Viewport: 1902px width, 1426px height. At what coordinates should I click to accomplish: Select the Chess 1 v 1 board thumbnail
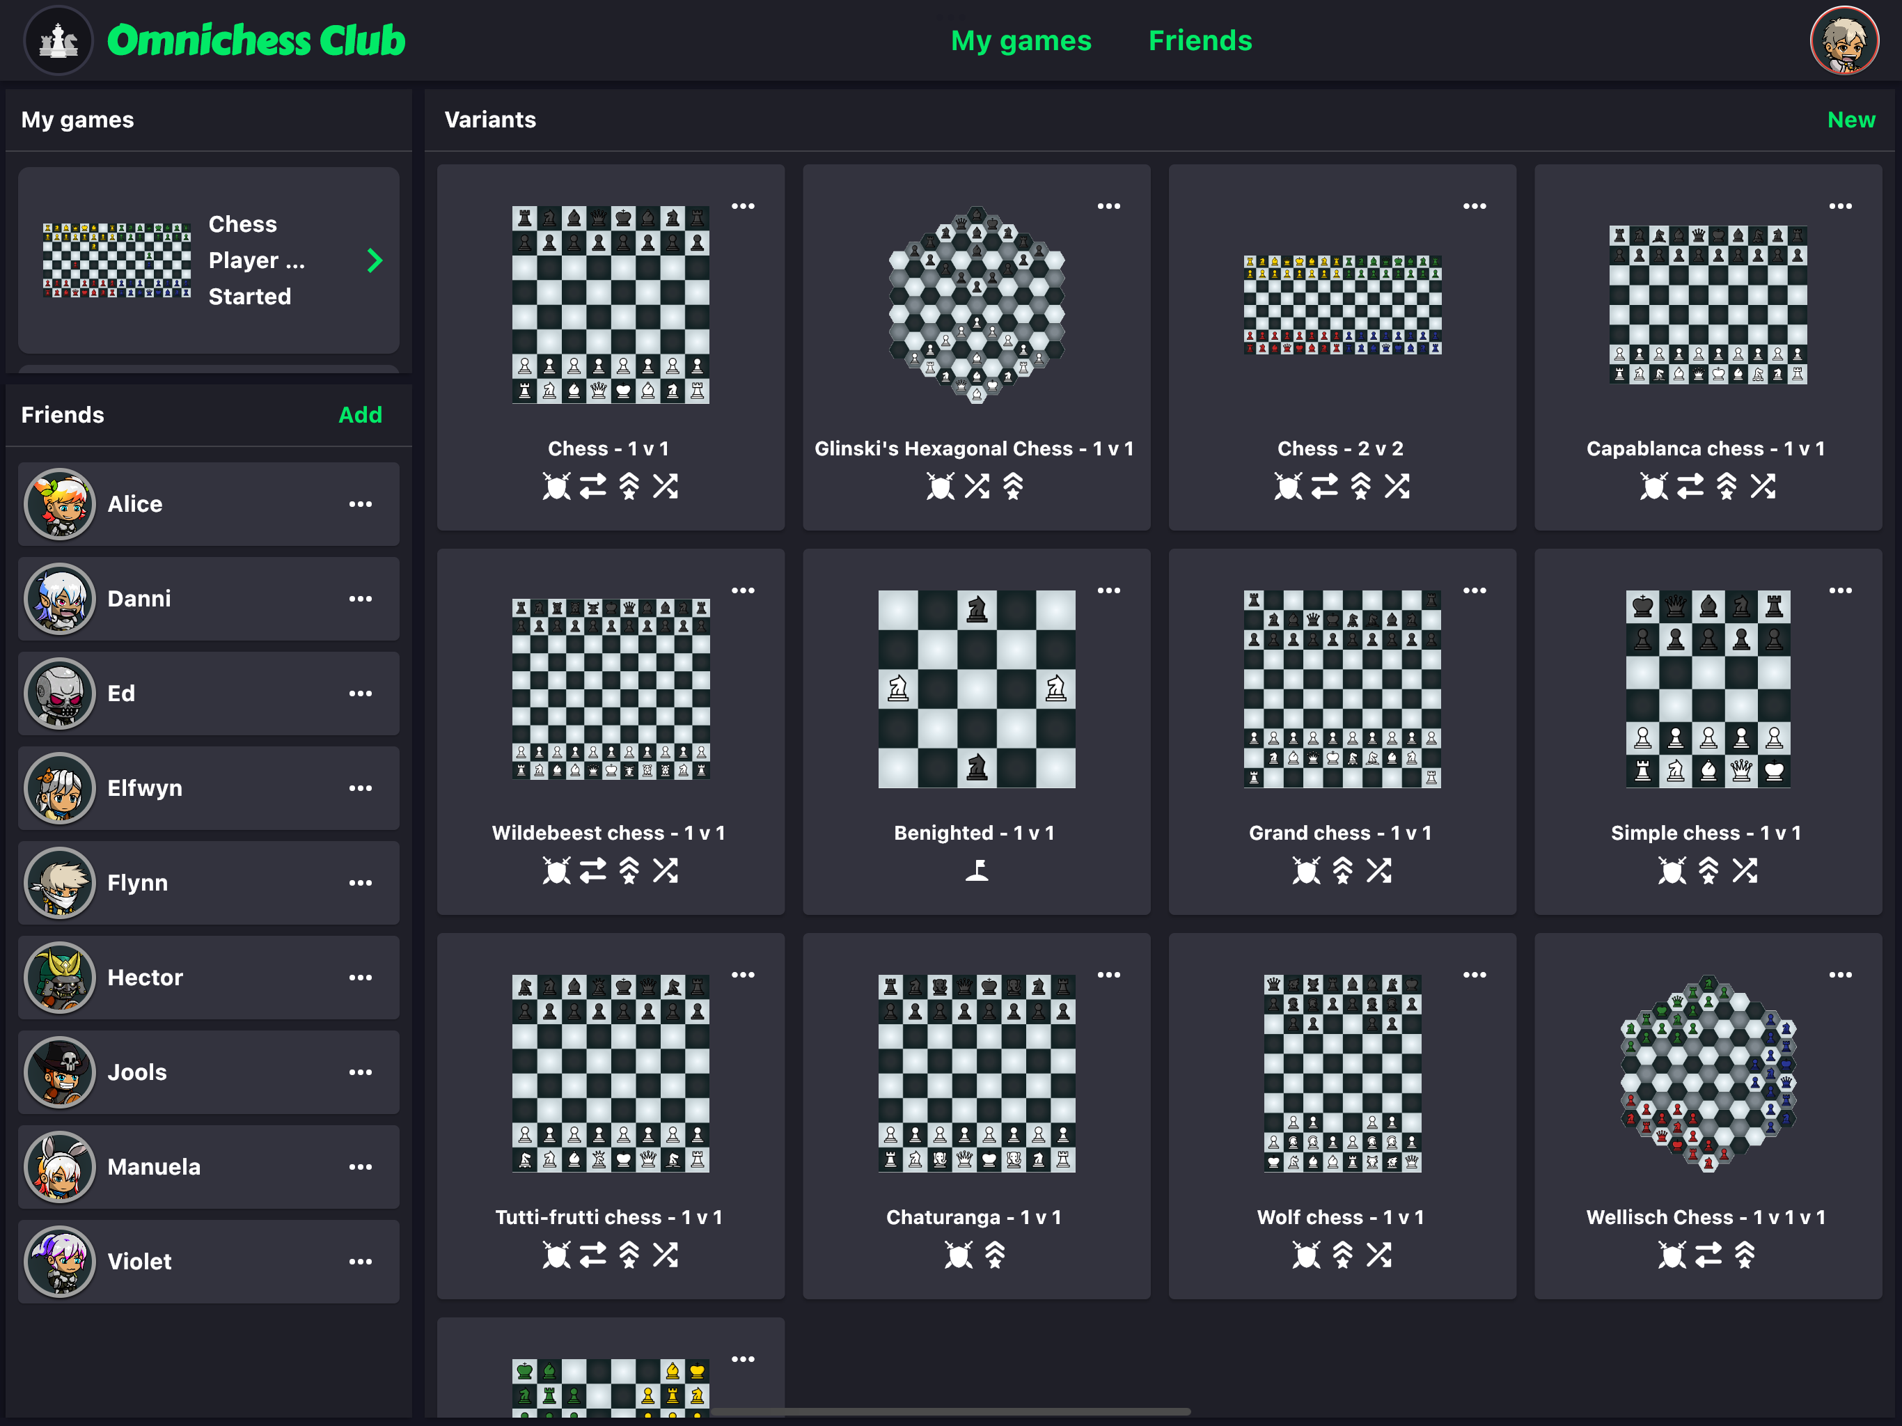[x=611, y=304]
